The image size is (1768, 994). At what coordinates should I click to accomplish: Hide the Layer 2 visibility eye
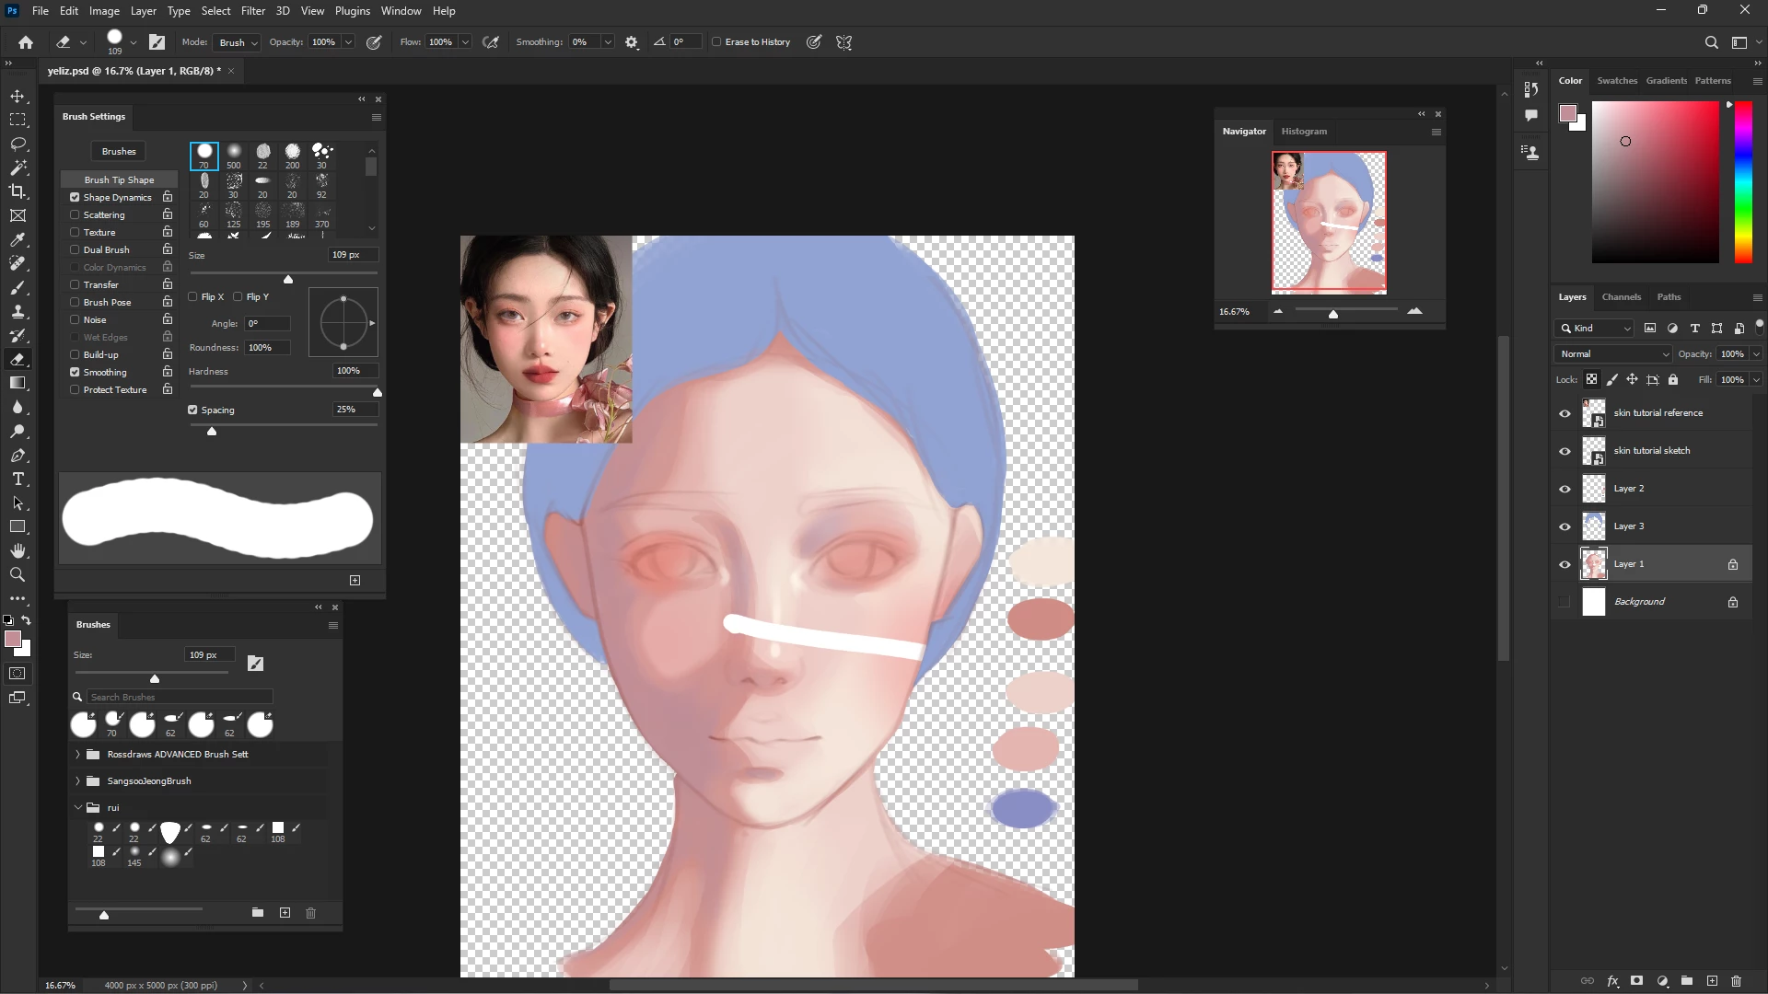1564,489
